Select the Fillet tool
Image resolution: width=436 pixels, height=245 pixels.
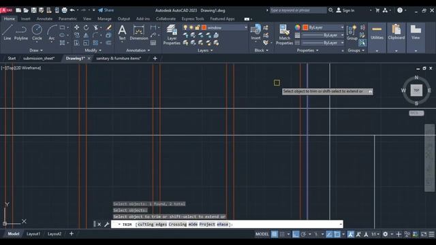[x=95, y=35]
